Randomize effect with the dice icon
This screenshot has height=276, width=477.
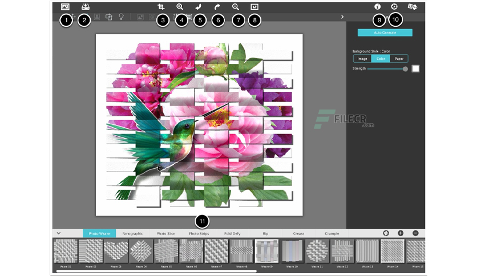[x=412, y=6]
